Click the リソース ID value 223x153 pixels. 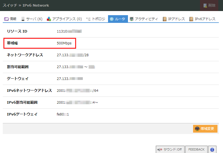(69, 31)
